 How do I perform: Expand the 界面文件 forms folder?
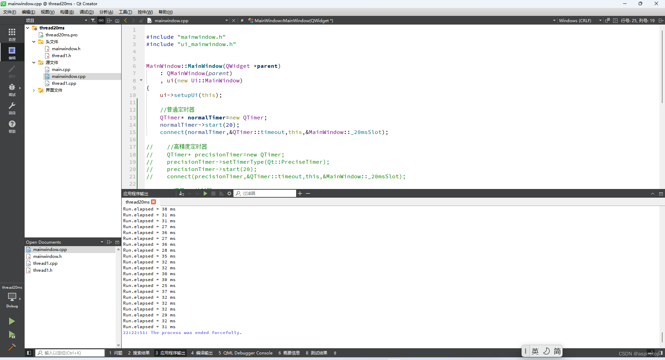34,90
